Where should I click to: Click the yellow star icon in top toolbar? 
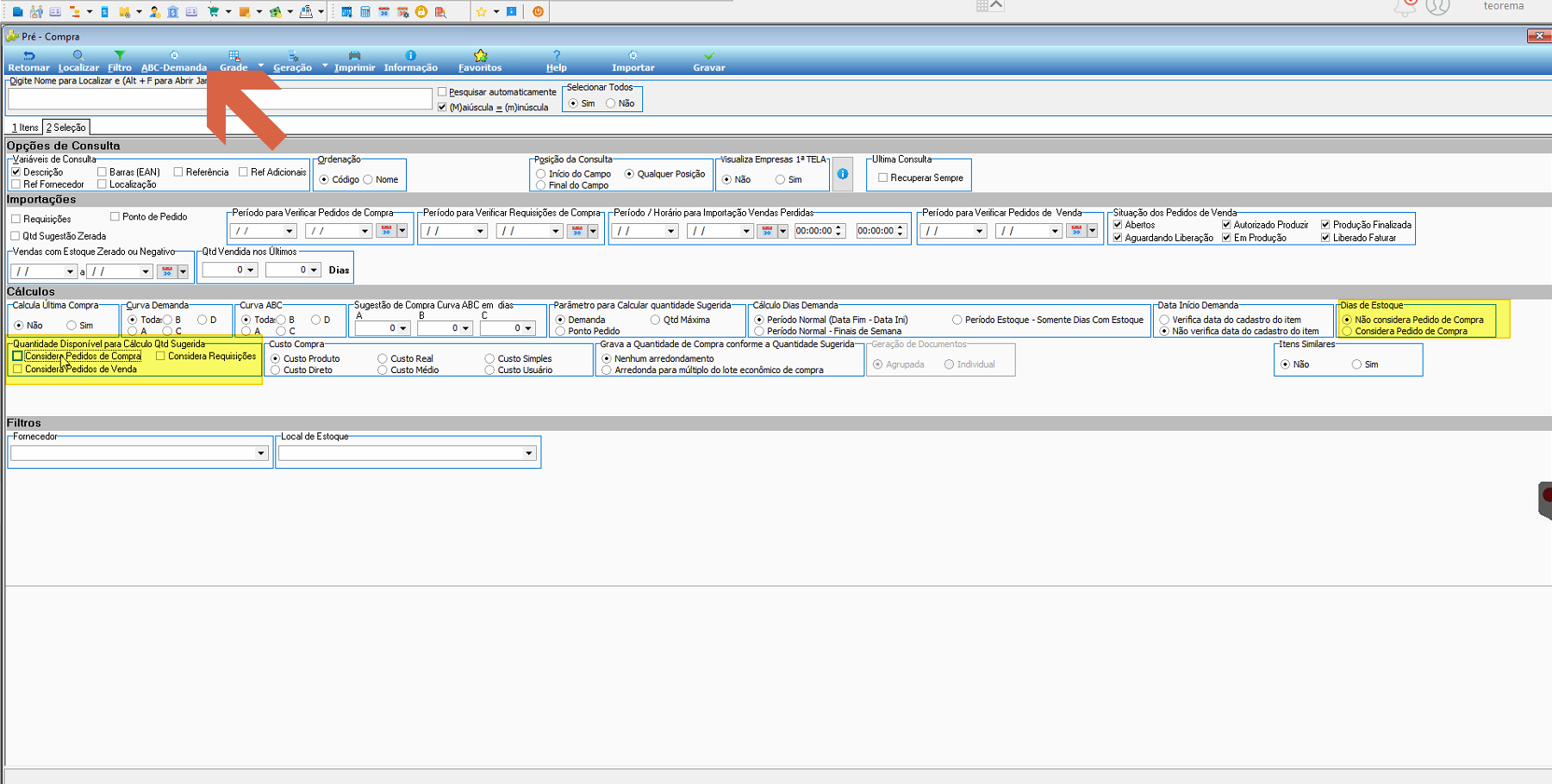[x=482, y=11]
